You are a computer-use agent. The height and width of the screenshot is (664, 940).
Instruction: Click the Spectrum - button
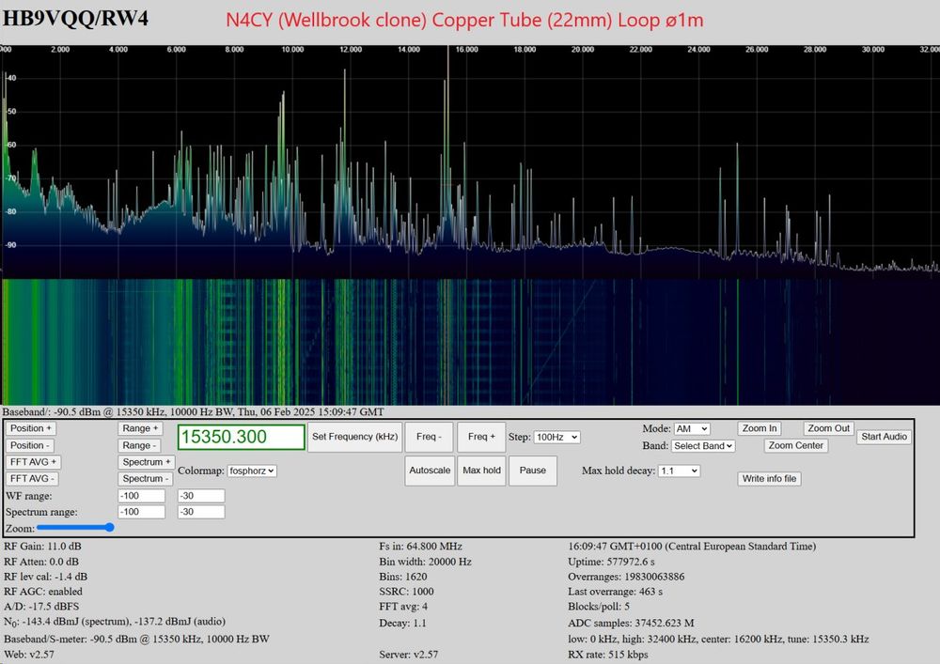[146, 478]
